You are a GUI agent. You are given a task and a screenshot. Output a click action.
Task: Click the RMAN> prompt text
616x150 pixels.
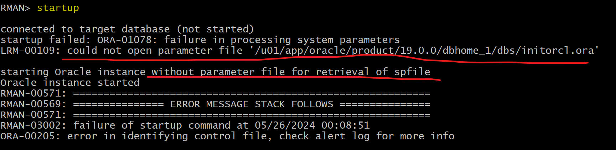(15, 8)
